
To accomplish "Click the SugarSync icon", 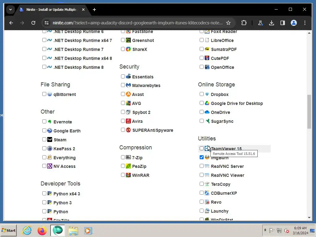I will (x=207, y=121).
